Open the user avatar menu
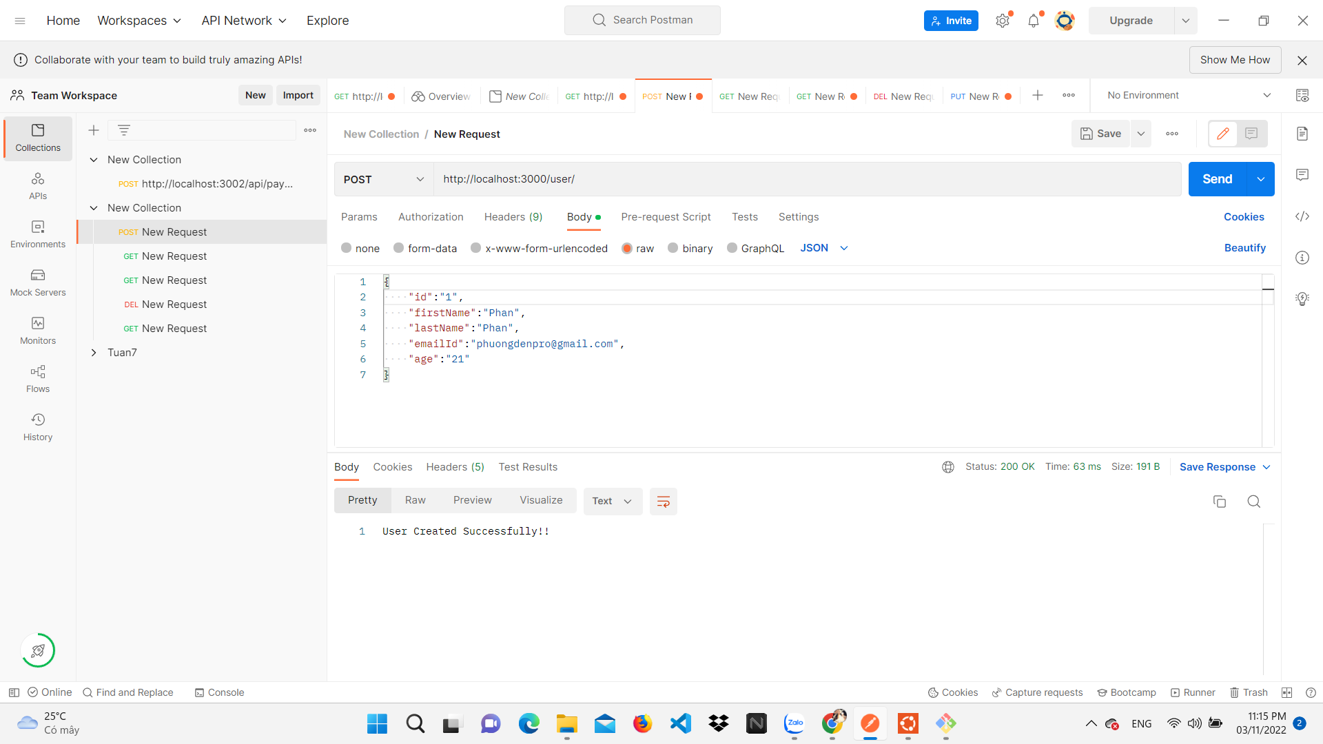This screenshot has width=1323, height=744. pyautogui.click(x=1065, y=21)
